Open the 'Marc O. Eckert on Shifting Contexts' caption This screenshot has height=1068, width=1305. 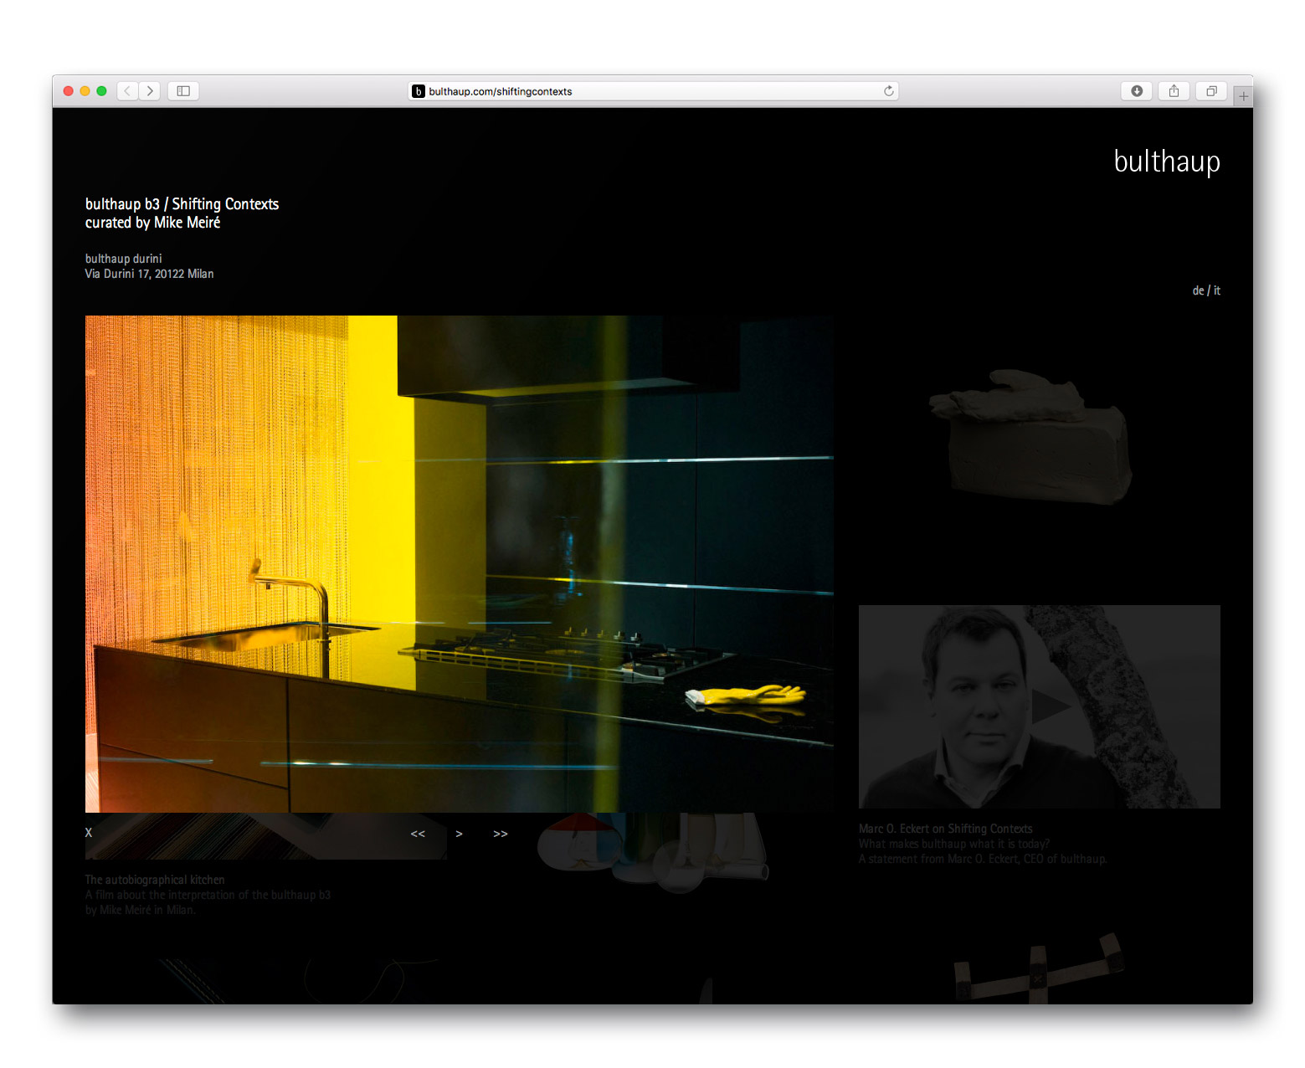(x=946, y=829)
